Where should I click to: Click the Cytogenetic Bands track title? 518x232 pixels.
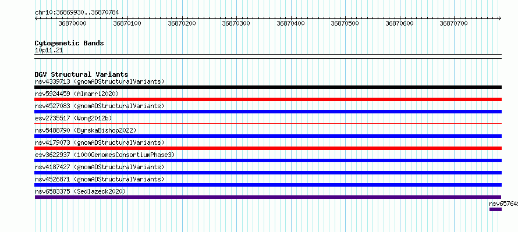tap(69, 43)
